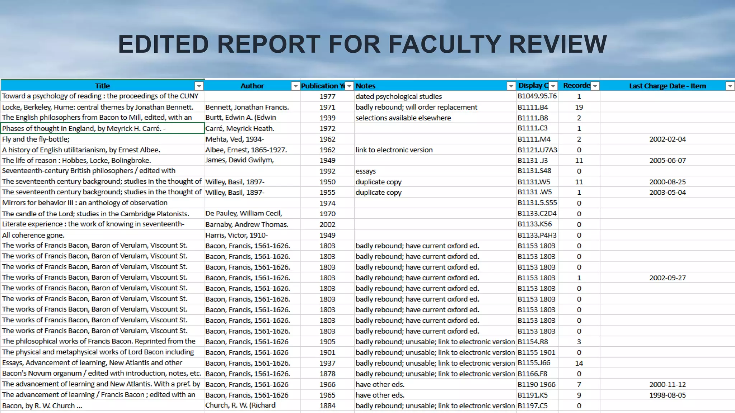Select recorded uses value '19'

click(579, 107)
